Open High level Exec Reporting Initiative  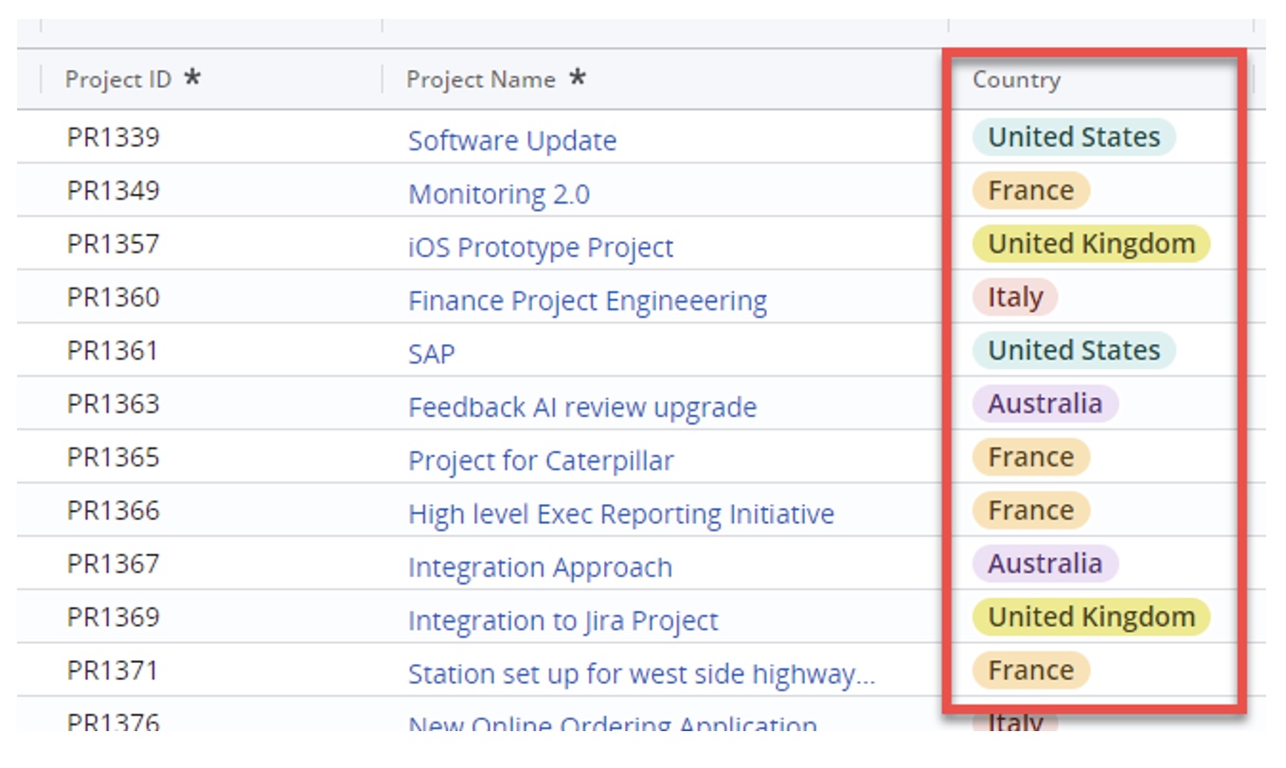[x=620, y=514]
